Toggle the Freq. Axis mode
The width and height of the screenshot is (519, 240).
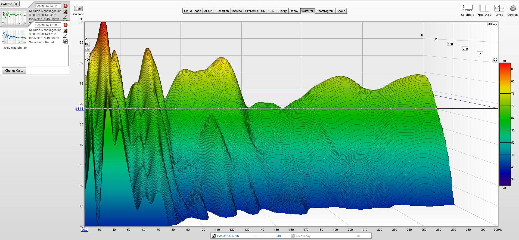coord(484,10)
